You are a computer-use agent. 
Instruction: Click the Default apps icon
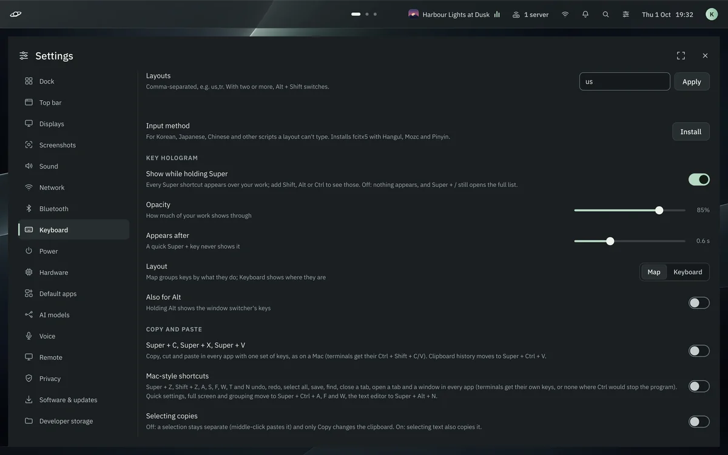29,294
